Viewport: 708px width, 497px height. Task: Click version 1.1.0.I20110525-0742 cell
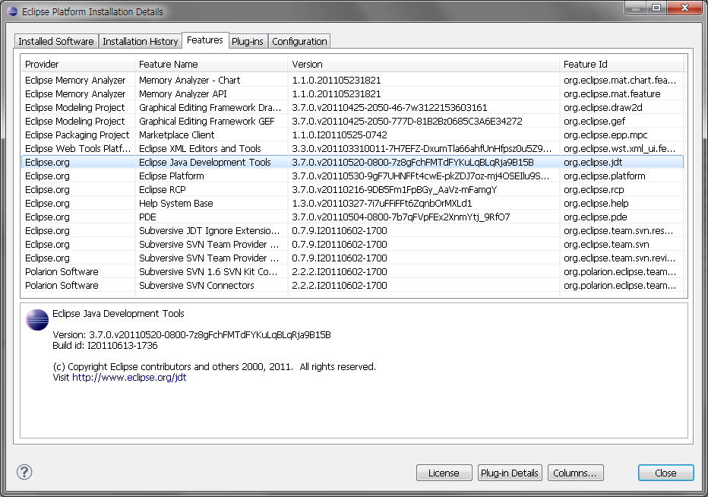point(340,135)
